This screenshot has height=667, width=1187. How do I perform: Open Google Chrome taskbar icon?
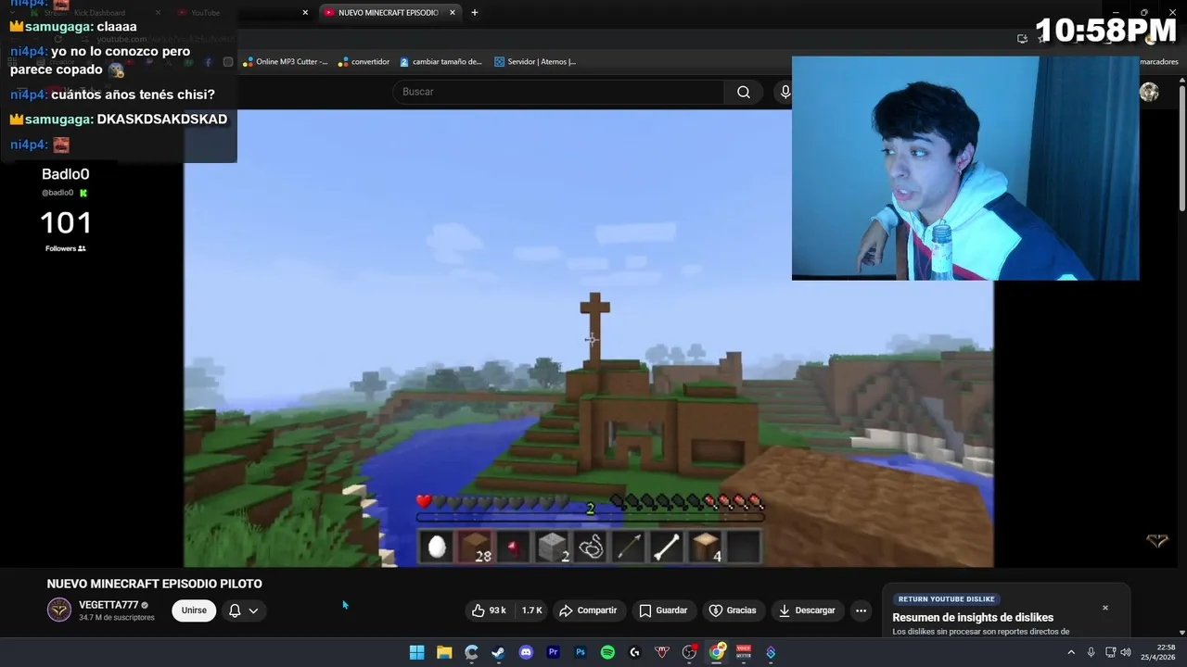coord(717,652)
